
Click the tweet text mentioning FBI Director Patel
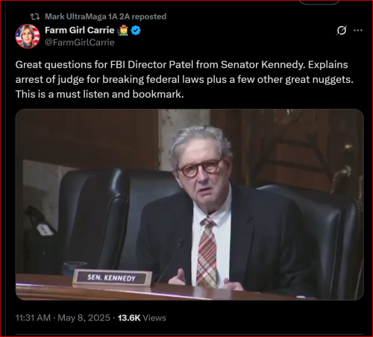(184, 79)
